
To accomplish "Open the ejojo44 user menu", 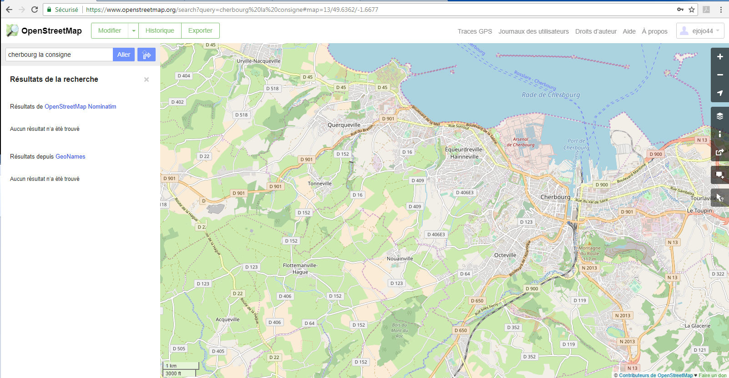I will pyautogui.click(x=700, y=31).
